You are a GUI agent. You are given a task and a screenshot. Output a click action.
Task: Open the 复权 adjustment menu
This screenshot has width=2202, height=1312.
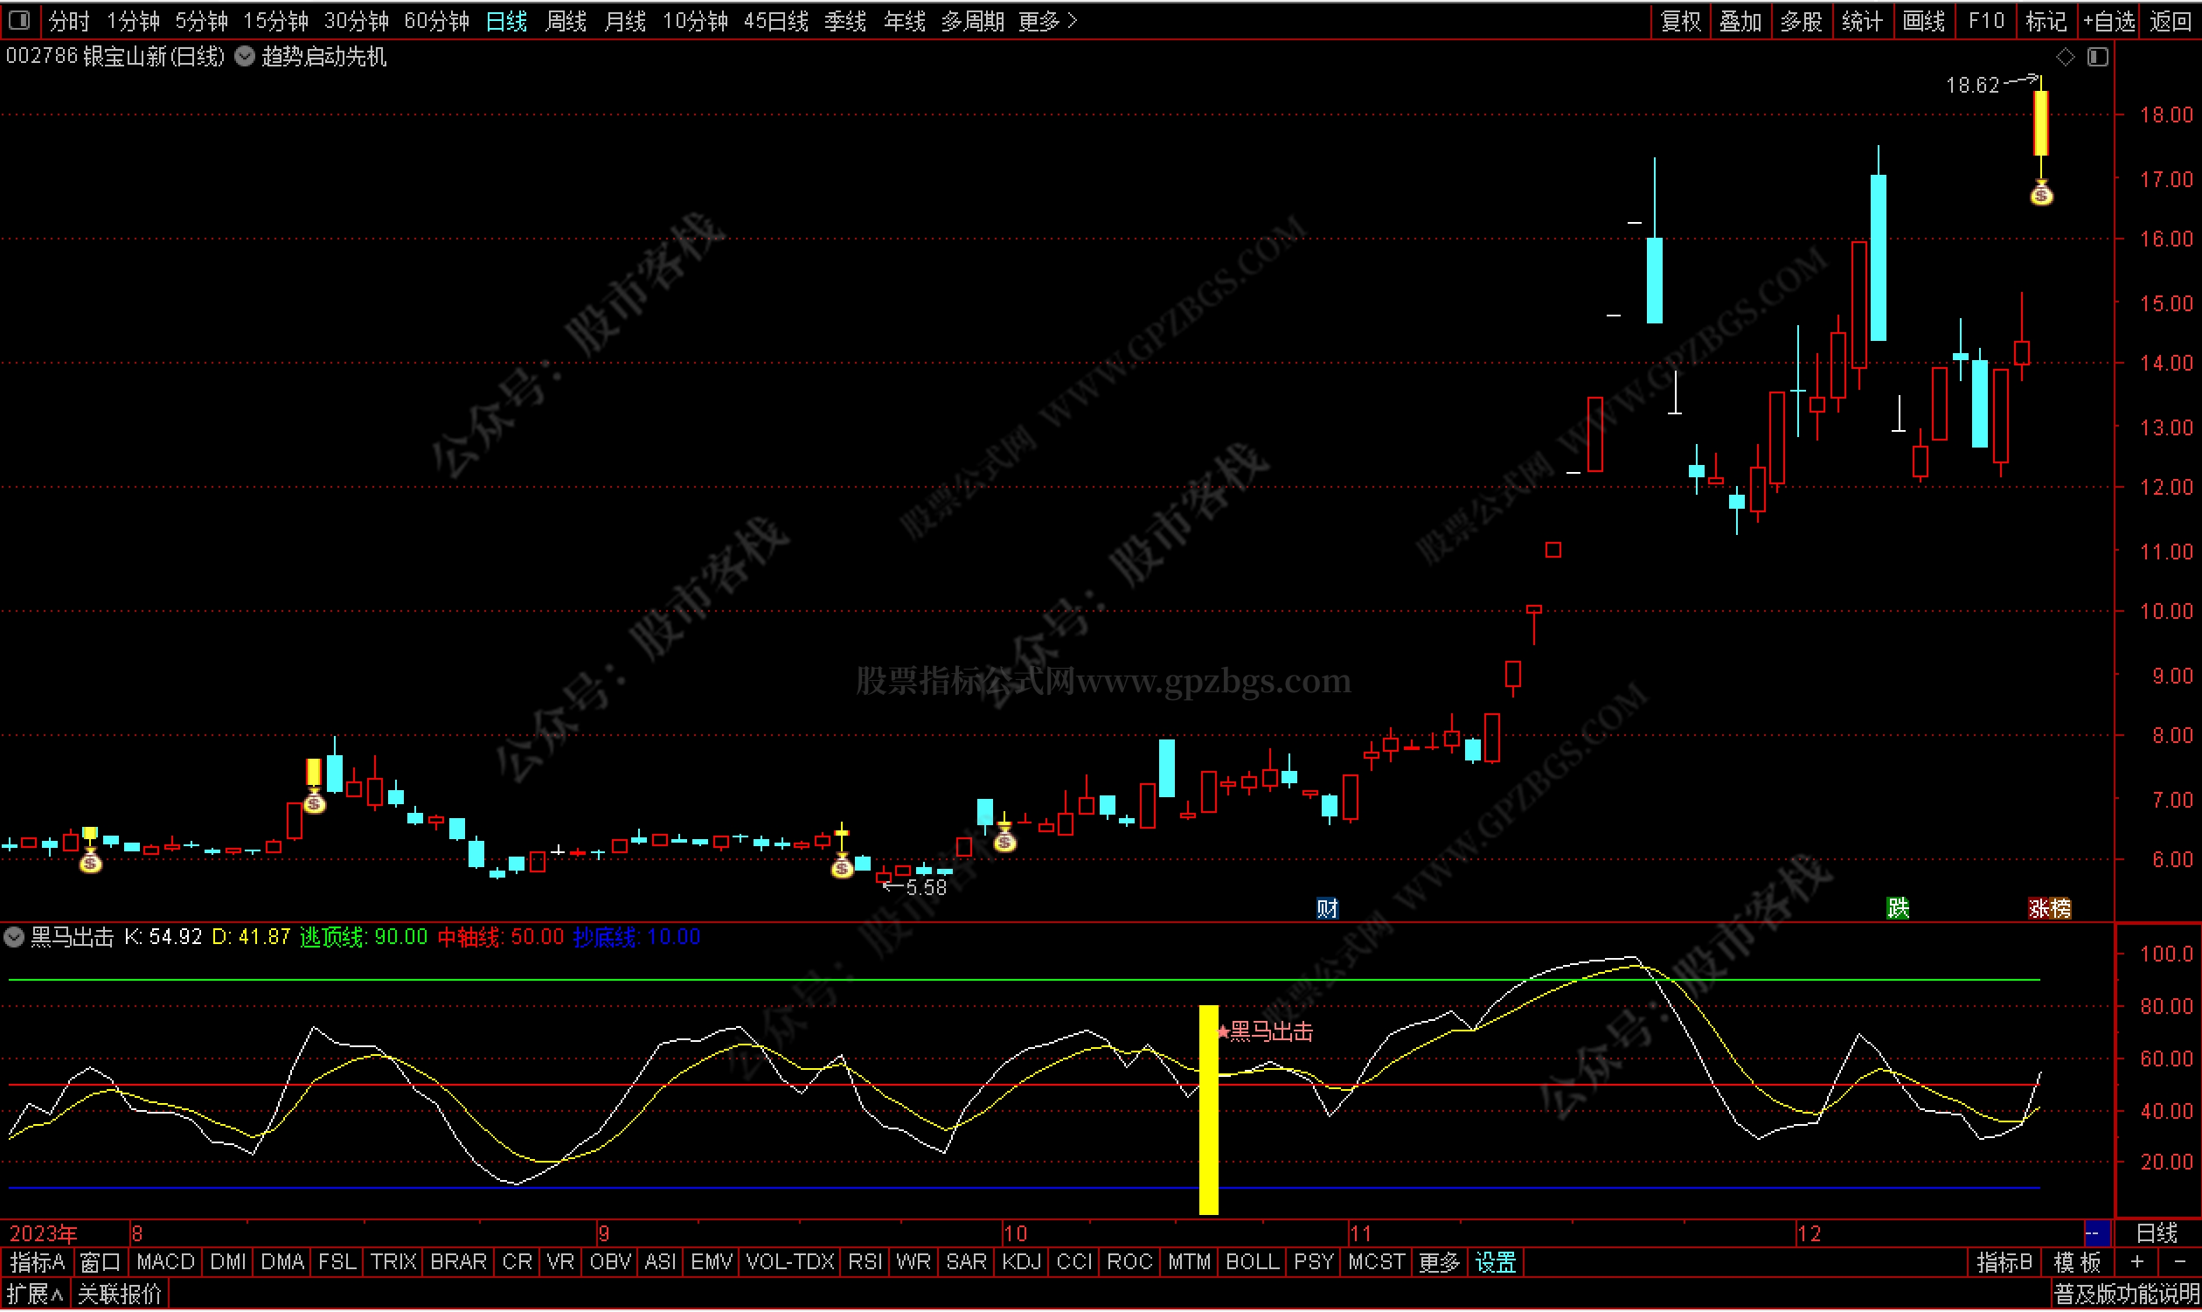[x=1680, y=20]
